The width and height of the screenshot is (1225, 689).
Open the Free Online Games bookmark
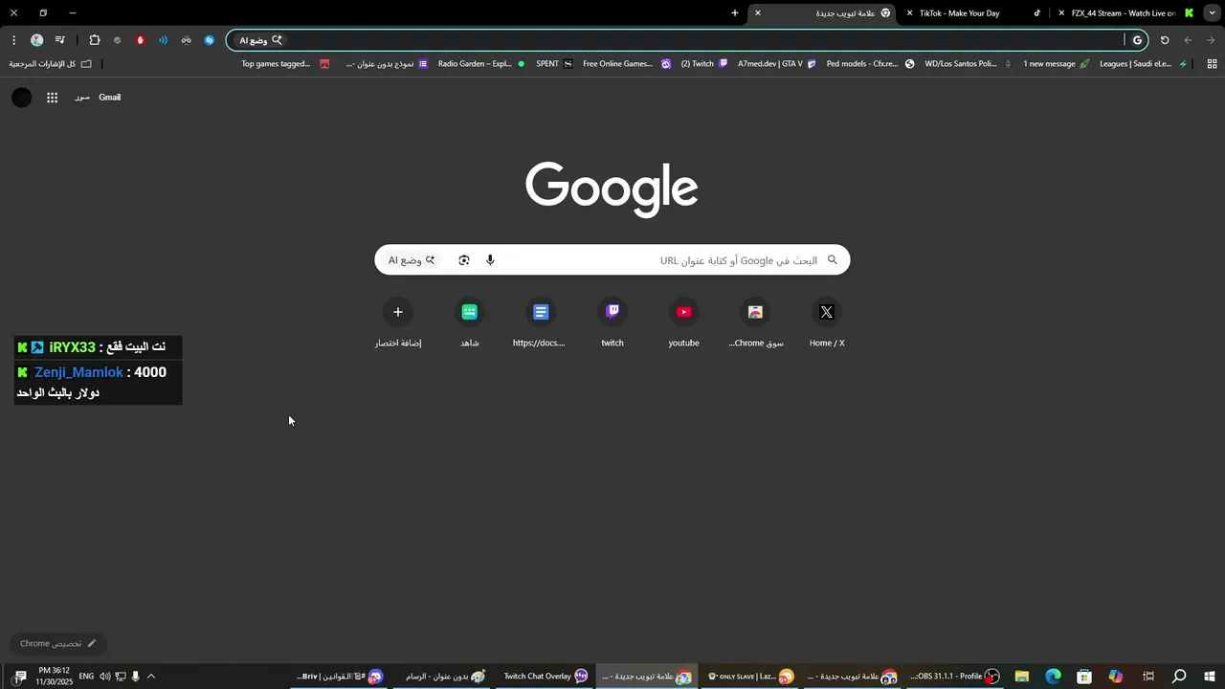tap(627, 64)
